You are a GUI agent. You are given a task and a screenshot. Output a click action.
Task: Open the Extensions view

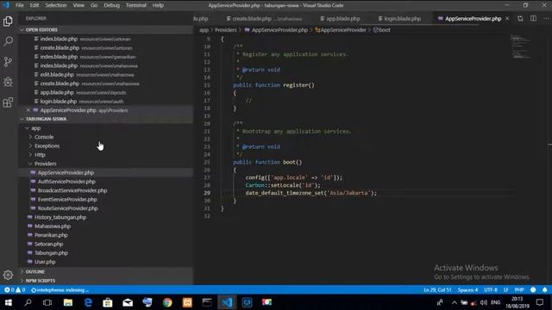pyautogui.click(x=8, y=102)
